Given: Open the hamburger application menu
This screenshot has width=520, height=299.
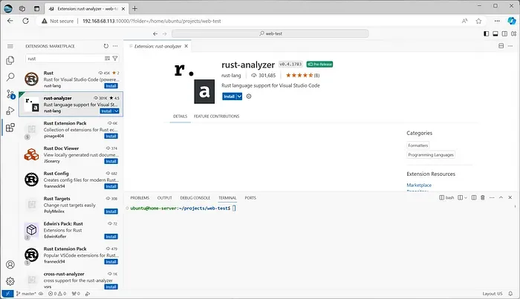Looking at the screenshot, I should (10, 46).
